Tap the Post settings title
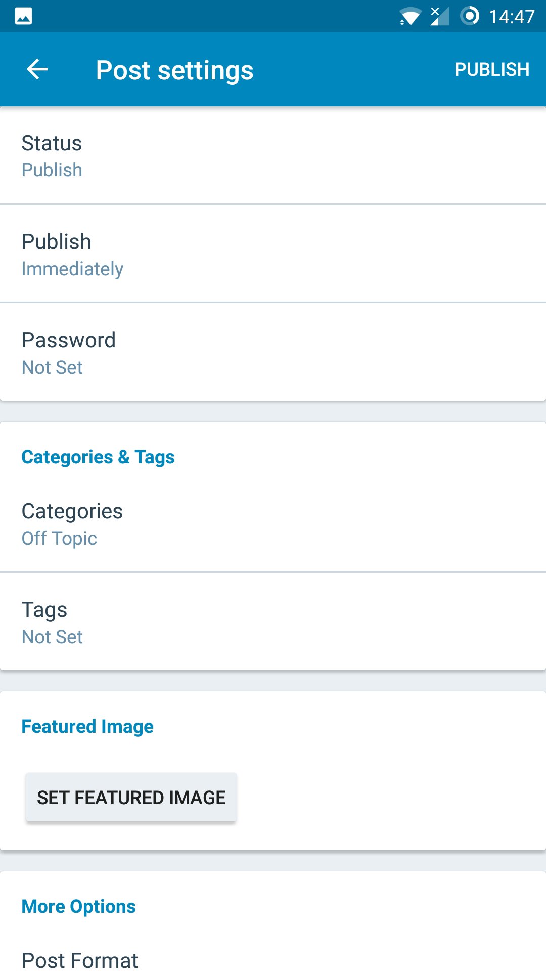546x971 pixels. click(175, 70)
